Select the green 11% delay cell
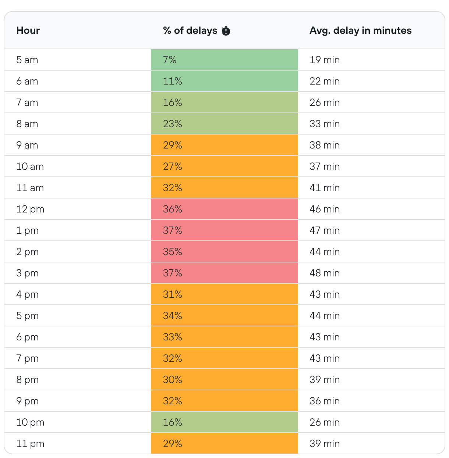The height and width of the screenshot is (458, 449). tap(224, 81)
